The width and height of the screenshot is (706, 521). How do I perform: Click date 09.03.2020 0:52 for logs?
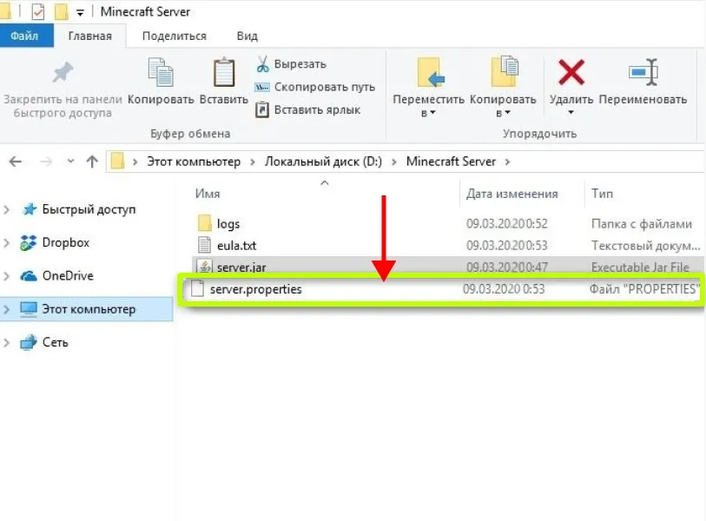pos(507,224)
